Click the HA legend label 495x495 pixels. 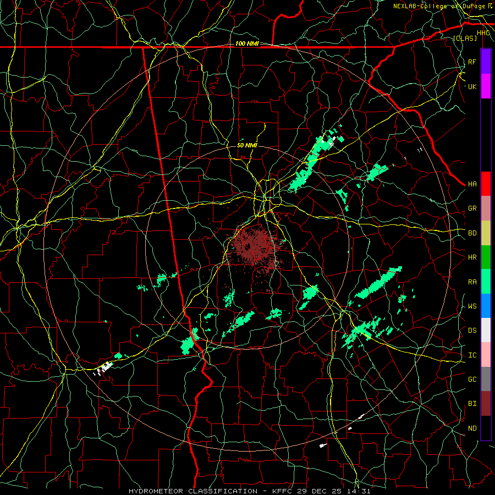tap(472, 184)
